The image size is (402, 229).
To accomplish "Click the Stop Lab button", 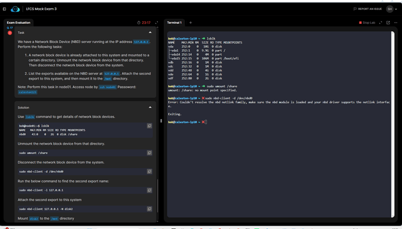I will coord(367,23).
